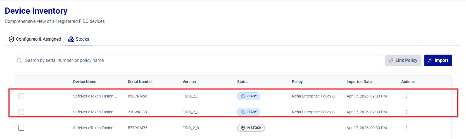
Task: Click the search magnifier icon
Action: tap(19, 60)
